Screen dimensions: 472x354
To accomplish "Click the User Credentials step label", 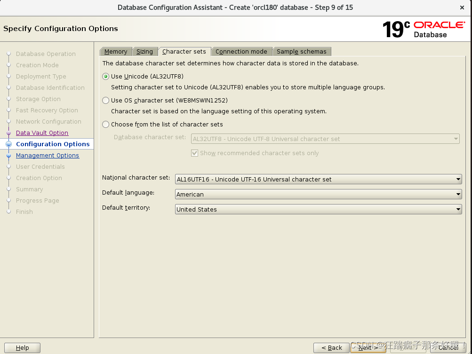I will [x=40, y=166].
